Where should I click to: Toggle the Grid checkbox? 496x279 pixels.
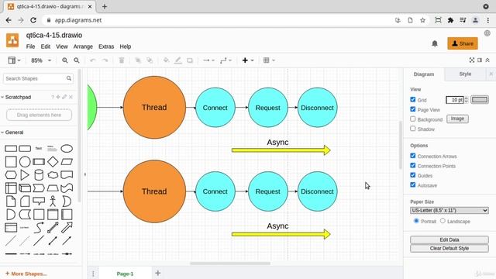(413, 100)
